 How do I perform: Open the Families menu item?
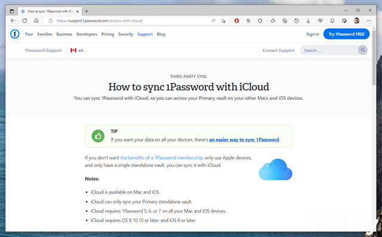(x=45, y=34)
